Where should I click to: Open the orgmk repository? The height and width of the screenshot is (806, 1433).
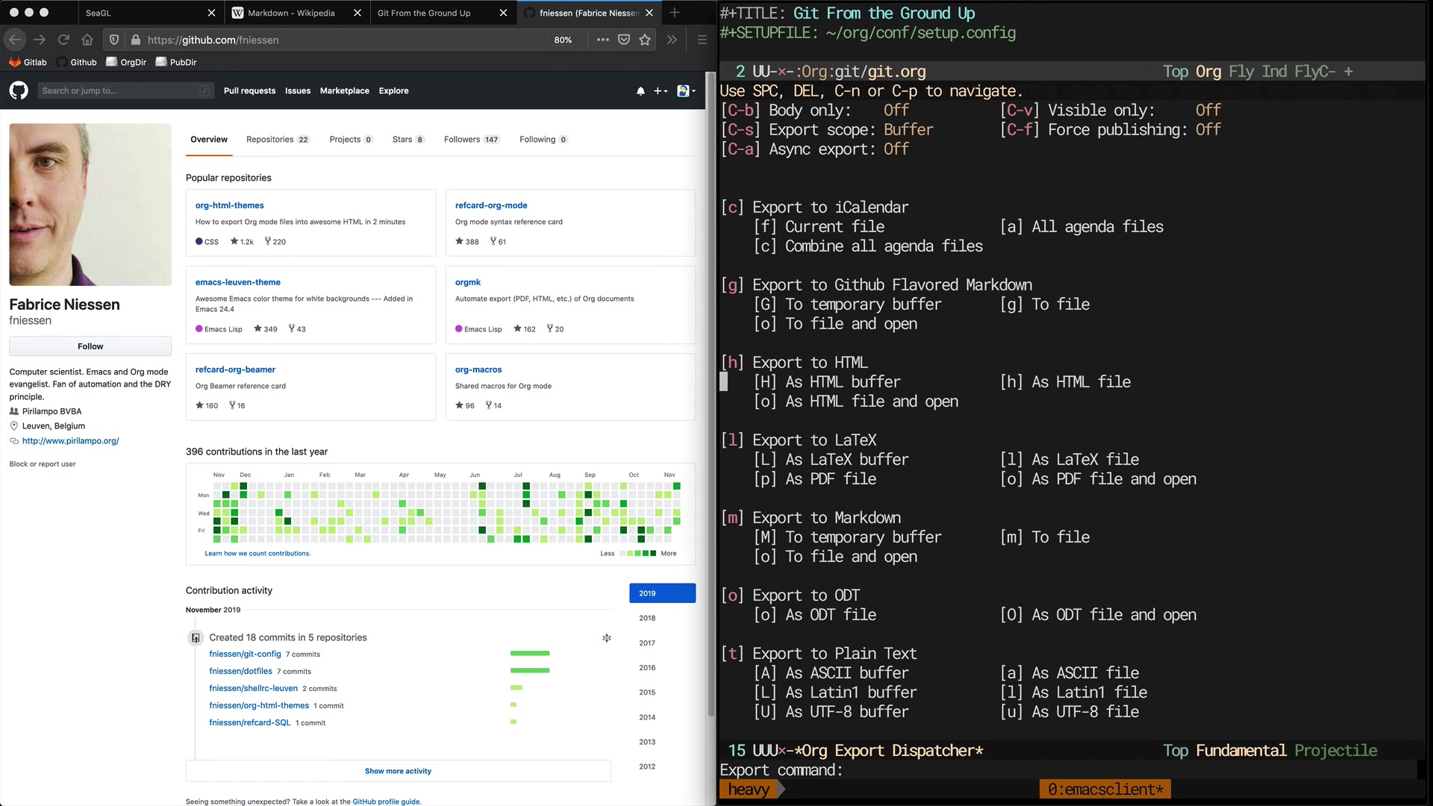click(x=468, y=282)
